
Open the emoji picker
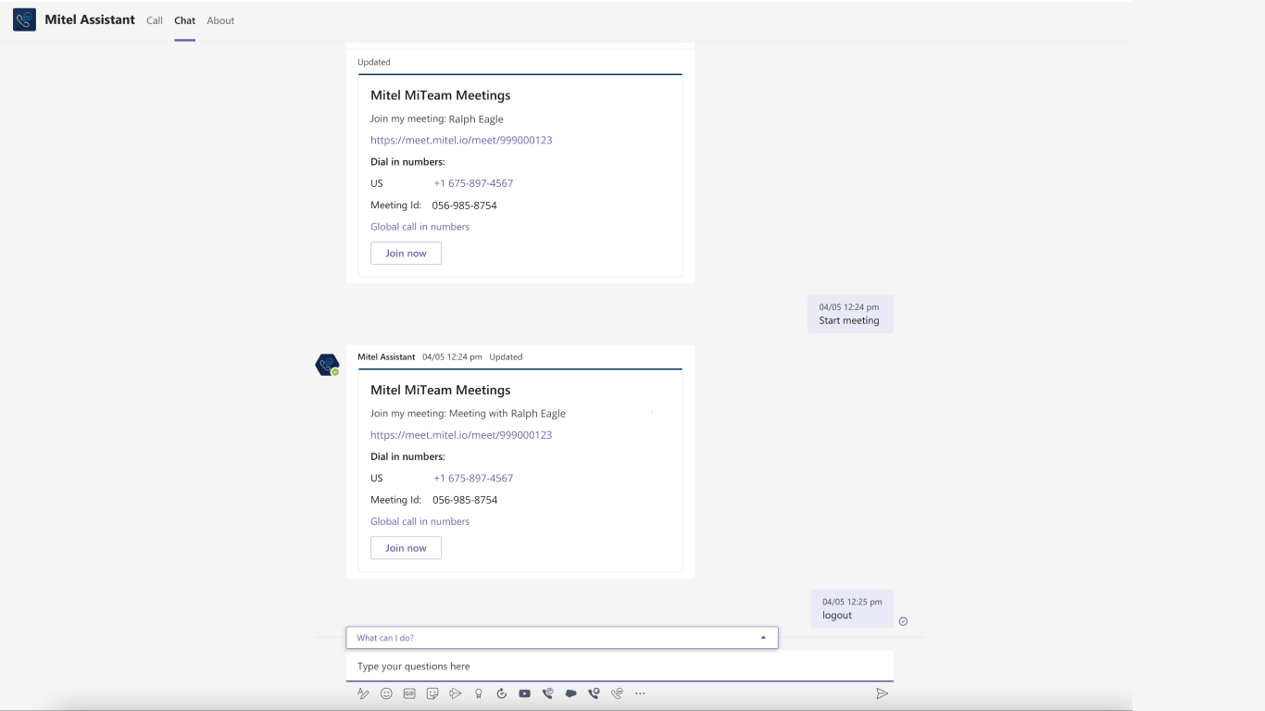pyautogui.click(x=386, y=693)
